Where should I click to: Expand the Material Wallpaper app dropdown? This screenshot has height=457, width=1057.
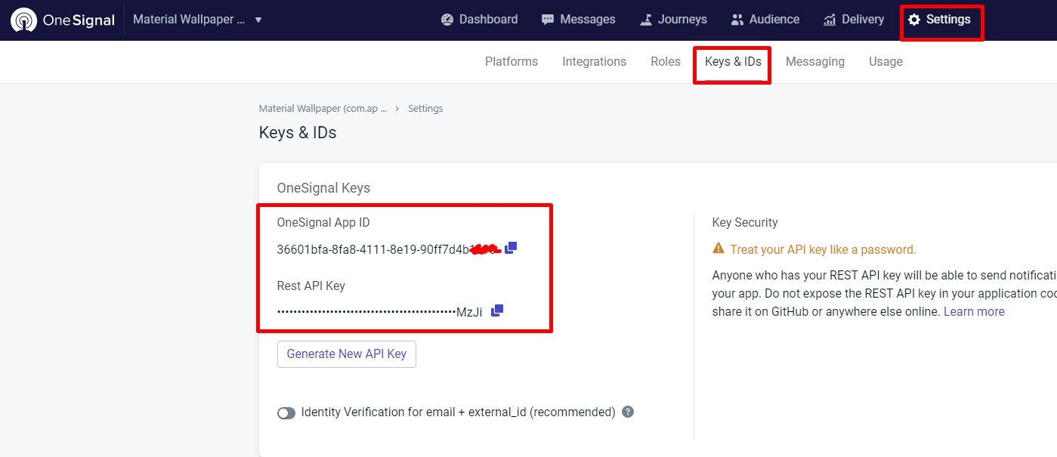click(x=258, y=20)
